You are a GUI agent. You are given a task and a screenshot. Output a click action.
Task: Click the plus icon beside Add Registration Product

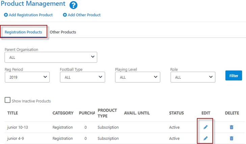coord(6,15)
